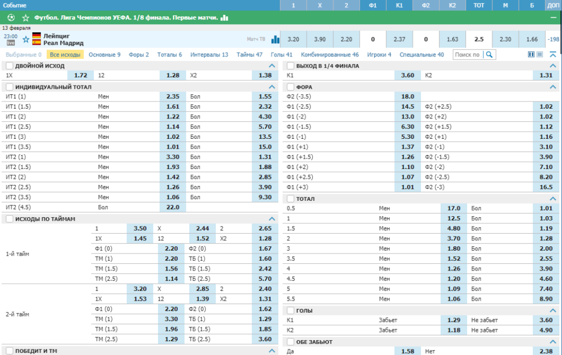Select double chance X2 odds 1.38
This screenshot has height=355, width=562.
pyautogui.click(x=265, y=75)
